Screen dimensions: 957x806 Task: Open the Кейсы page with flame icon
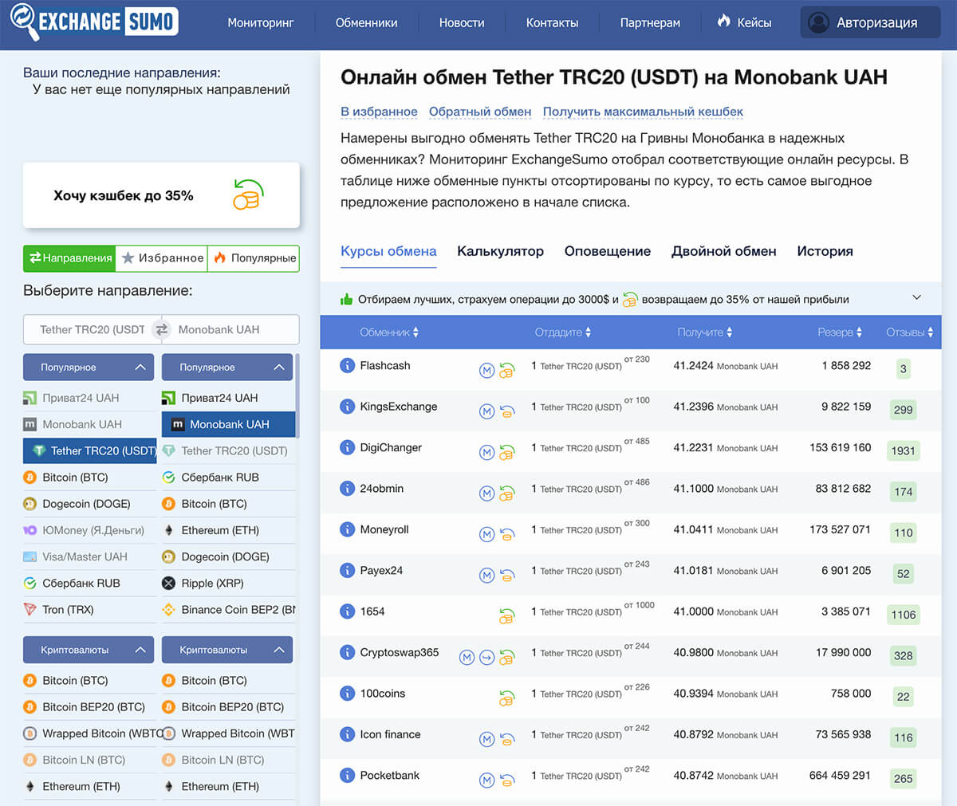744,22
